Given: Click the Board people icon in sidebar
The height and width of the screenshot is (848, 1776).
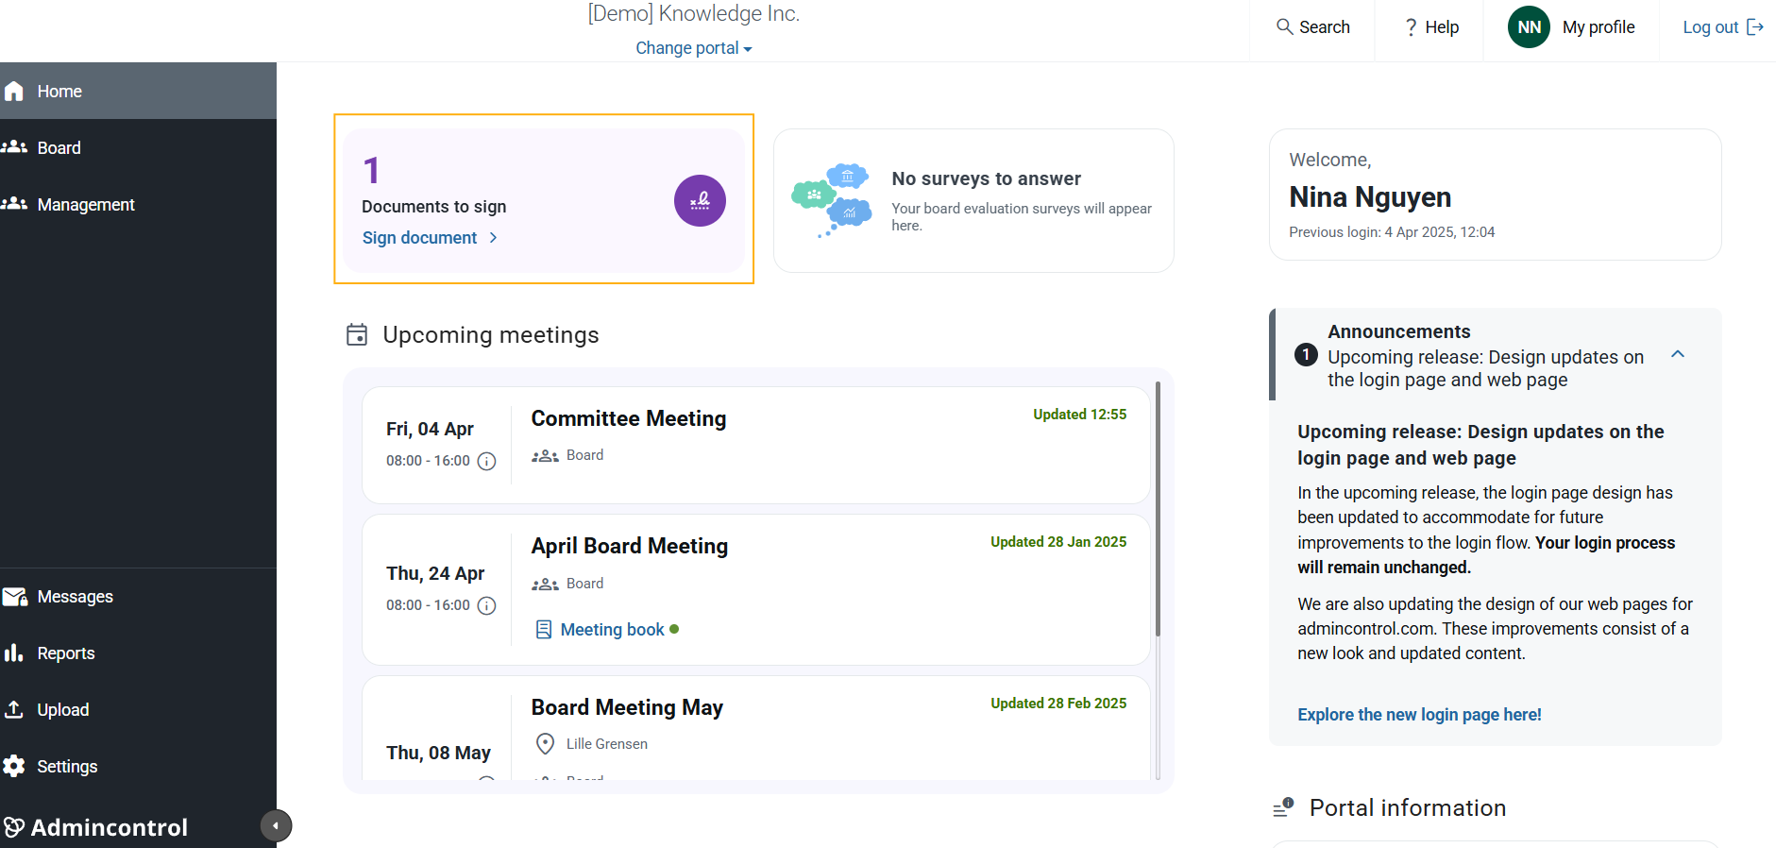Looking at the screenshot, I should point(13,147).
